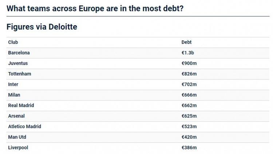Viewport: 273px width, 154px height.
Task: Click the €702m debt figure
Action: 189,84
